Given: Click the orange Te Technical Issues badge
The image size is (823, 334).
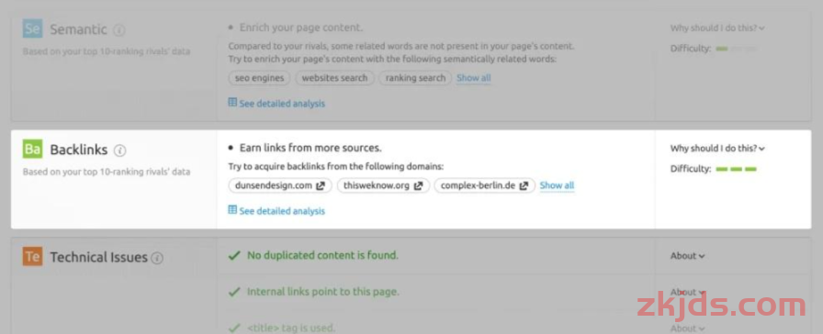Looking at the screenshot, I should 32,256.
